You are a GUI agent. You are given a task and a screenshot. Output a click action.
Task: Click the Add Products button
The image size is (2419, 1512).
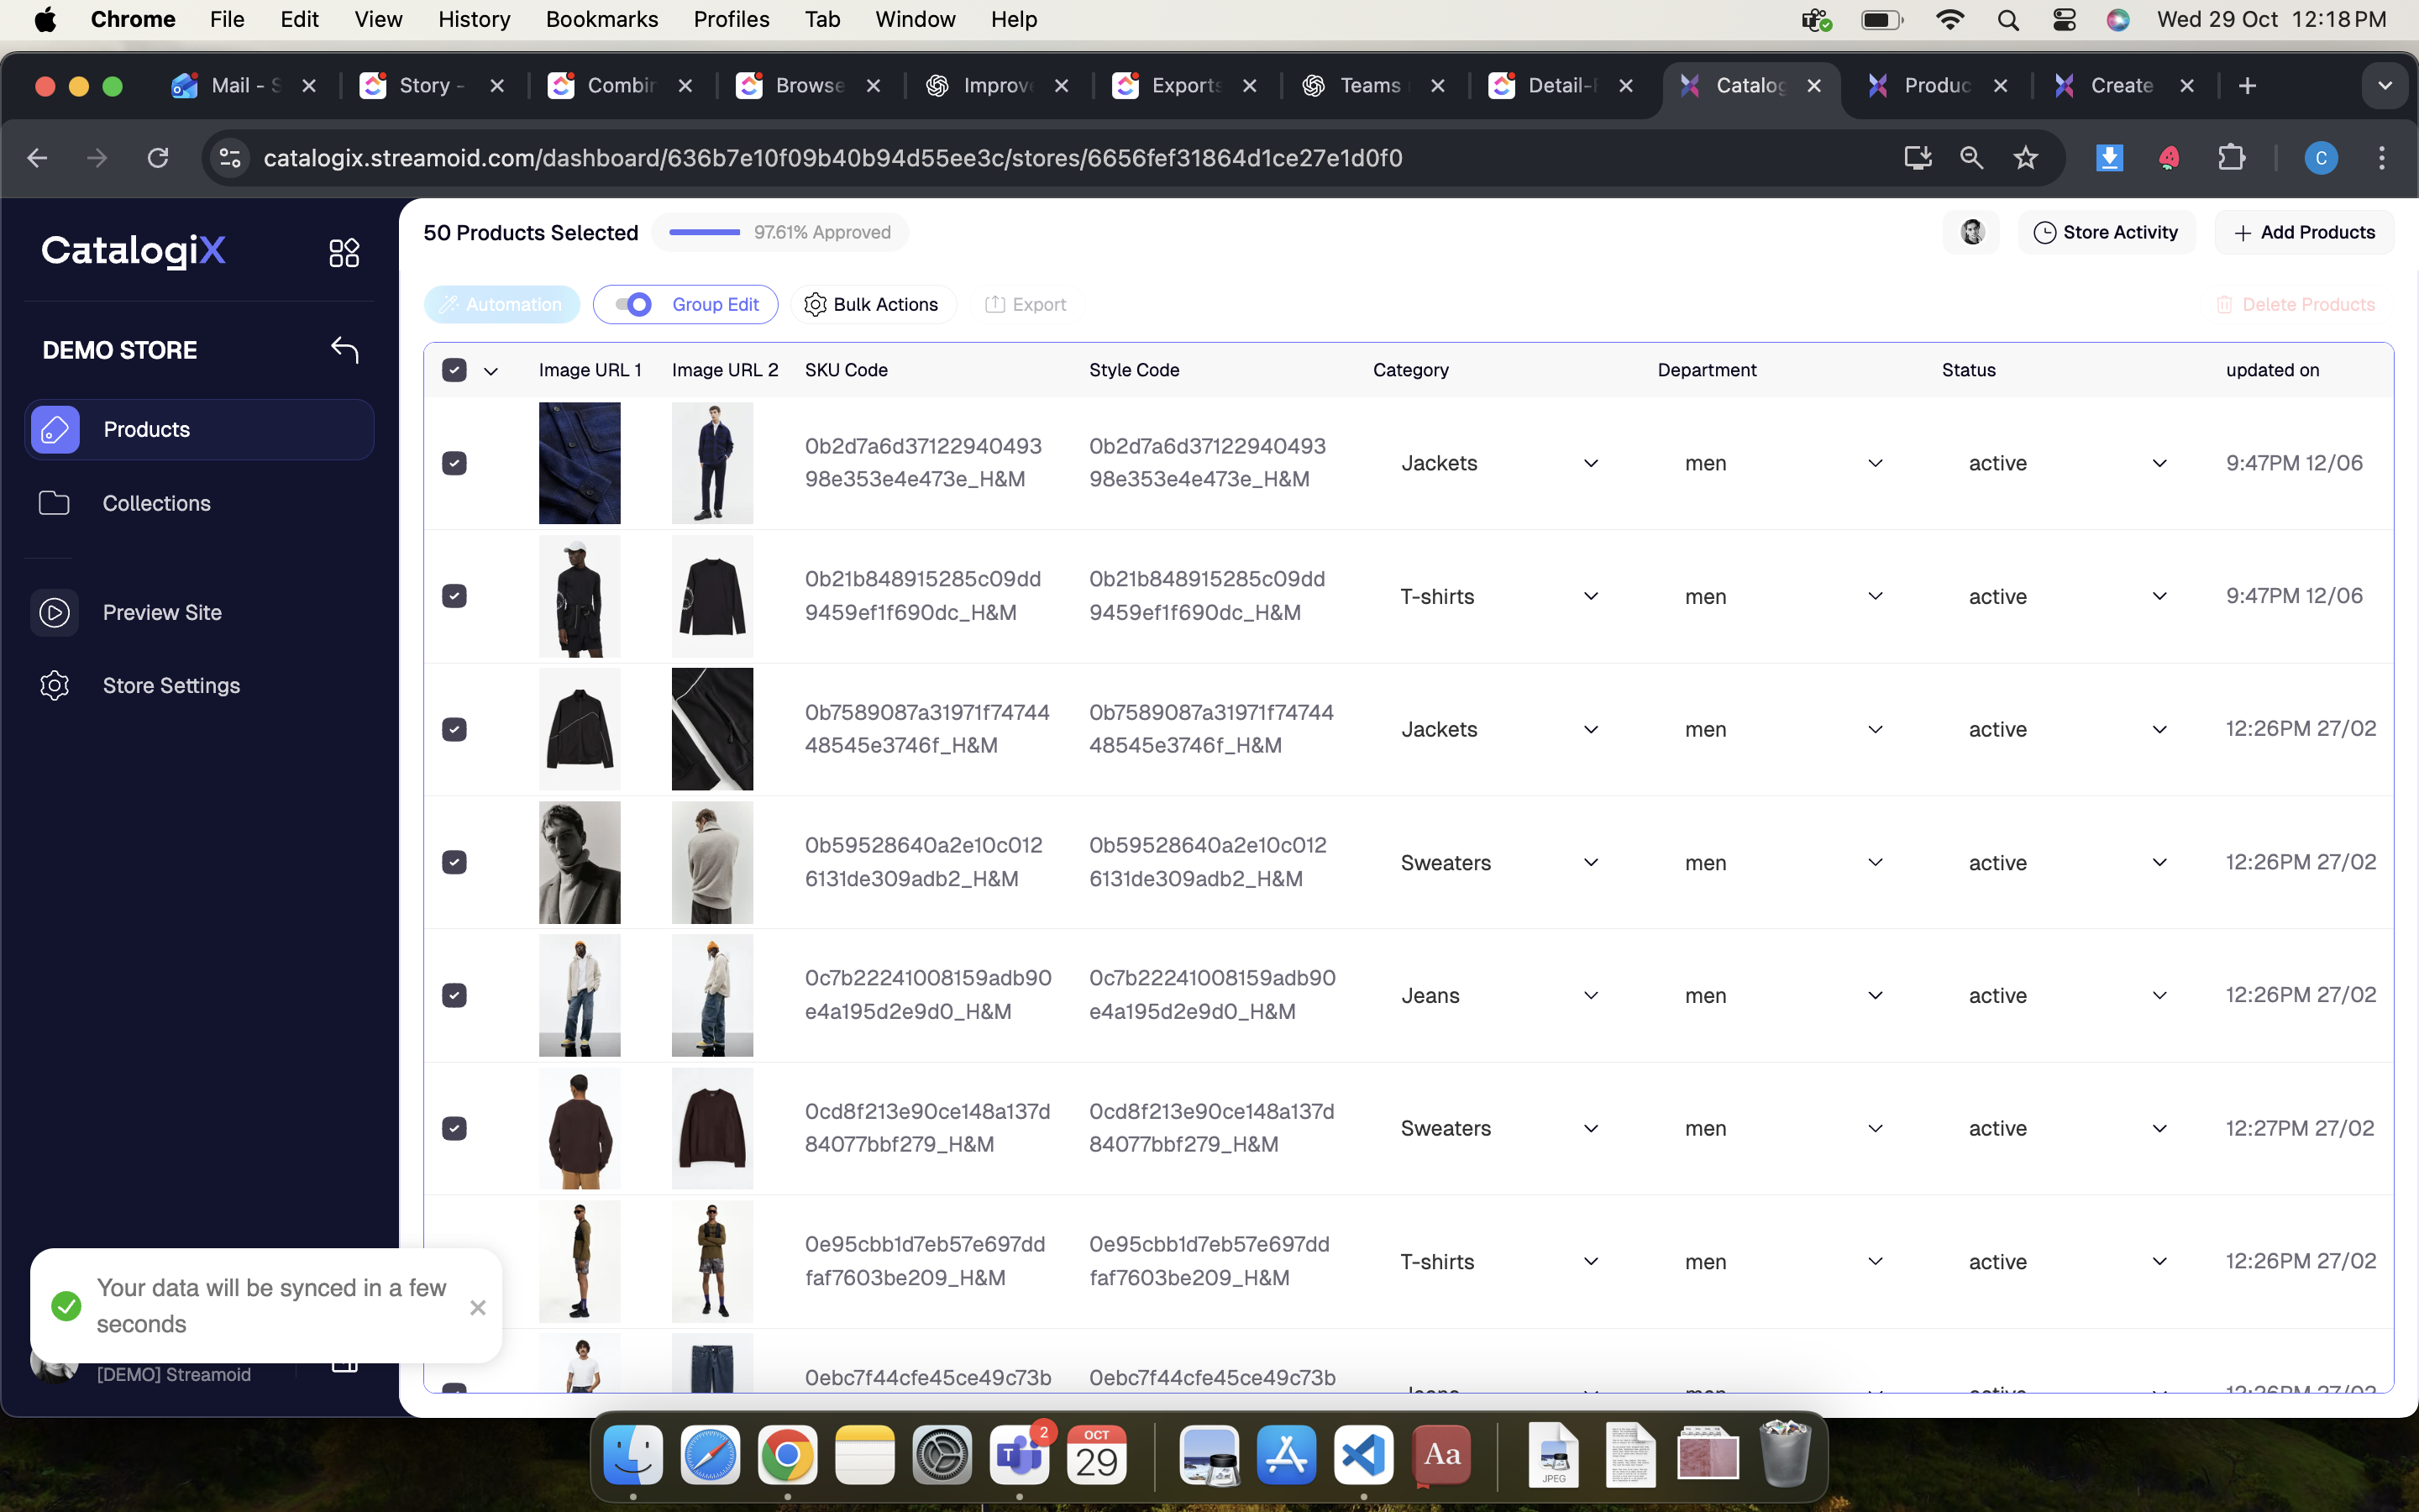2304,232
